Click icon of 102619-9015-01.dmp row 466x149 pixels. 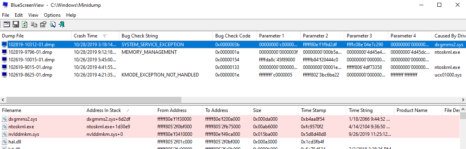pyautogui.click(x=4, y=67)
